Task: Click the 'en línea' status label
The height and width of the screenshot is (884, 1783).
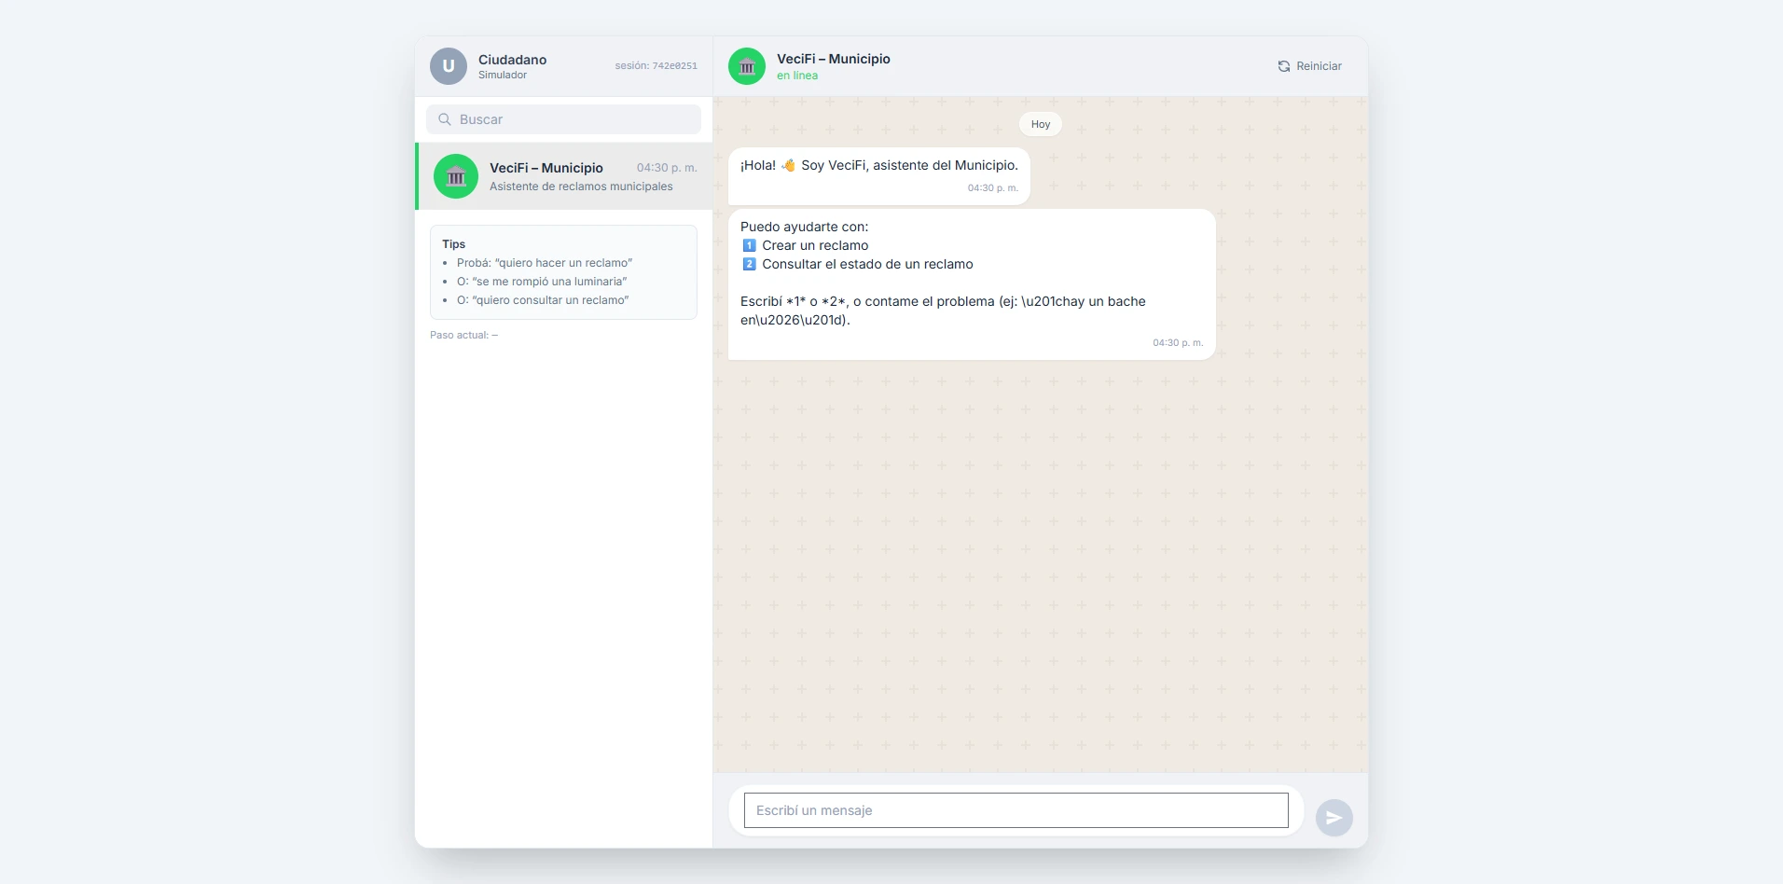Action: click(x=797, y=76)
